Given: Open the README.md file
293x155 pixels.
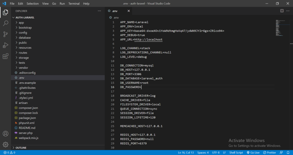Looking at the screenshot, I should pos(58,128).
